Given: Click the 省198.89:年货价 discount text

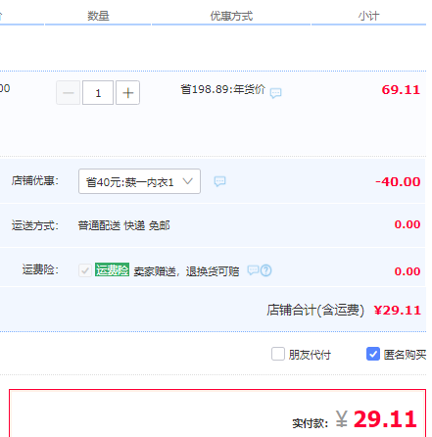Looking at the screenshot, I should click(223, 89).
